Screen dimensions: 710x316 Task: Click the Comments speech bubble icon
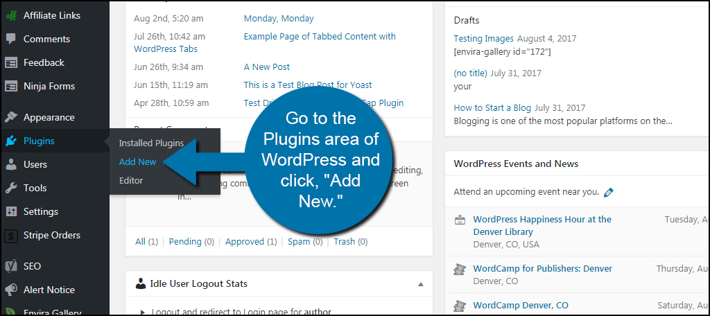tap(11, 39)
